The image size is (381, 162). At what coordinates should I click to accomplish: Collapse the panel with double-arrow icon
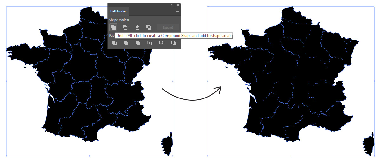pos(172,5)
